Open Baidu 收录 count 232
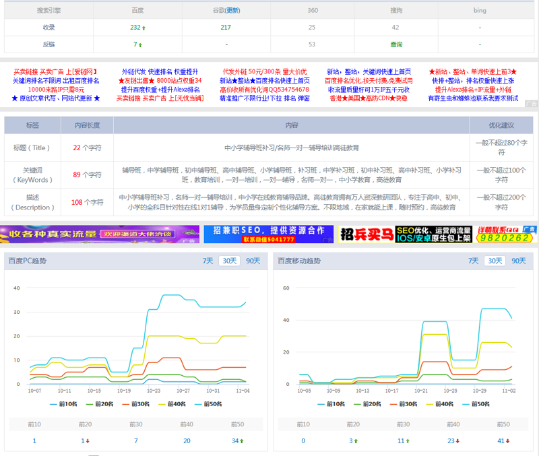Image resolution: width=539 pixels, height=456 pixels. (x=135, y=28)
